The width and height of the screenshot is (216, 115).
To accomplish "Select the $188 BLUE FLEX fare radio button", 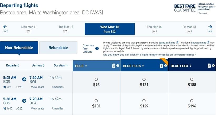I will [192, 79].
